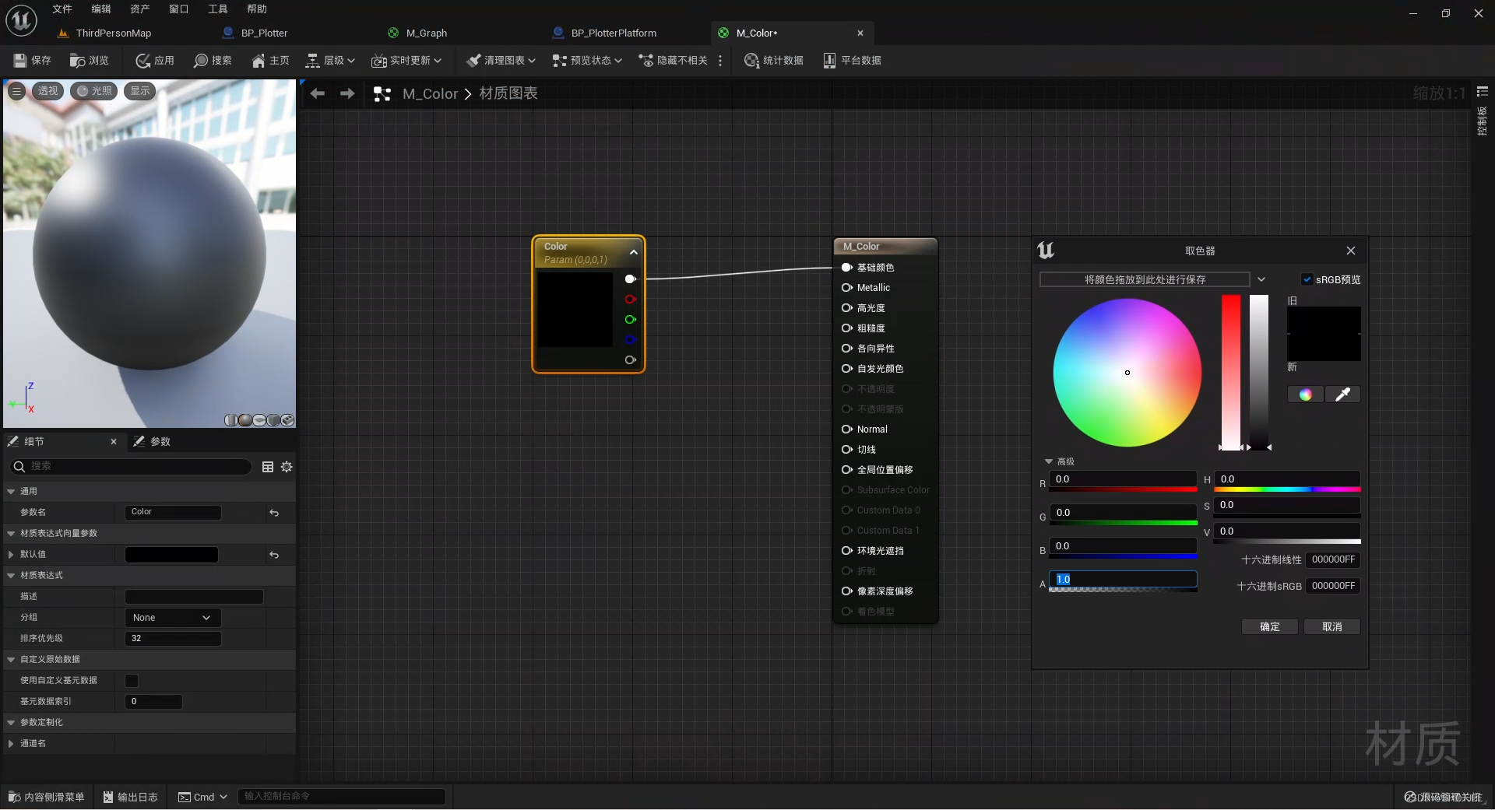Image resolution: width=1495 pixels, height=810 pixels.
Task: Open the 工具 menu
Action: 218,9
